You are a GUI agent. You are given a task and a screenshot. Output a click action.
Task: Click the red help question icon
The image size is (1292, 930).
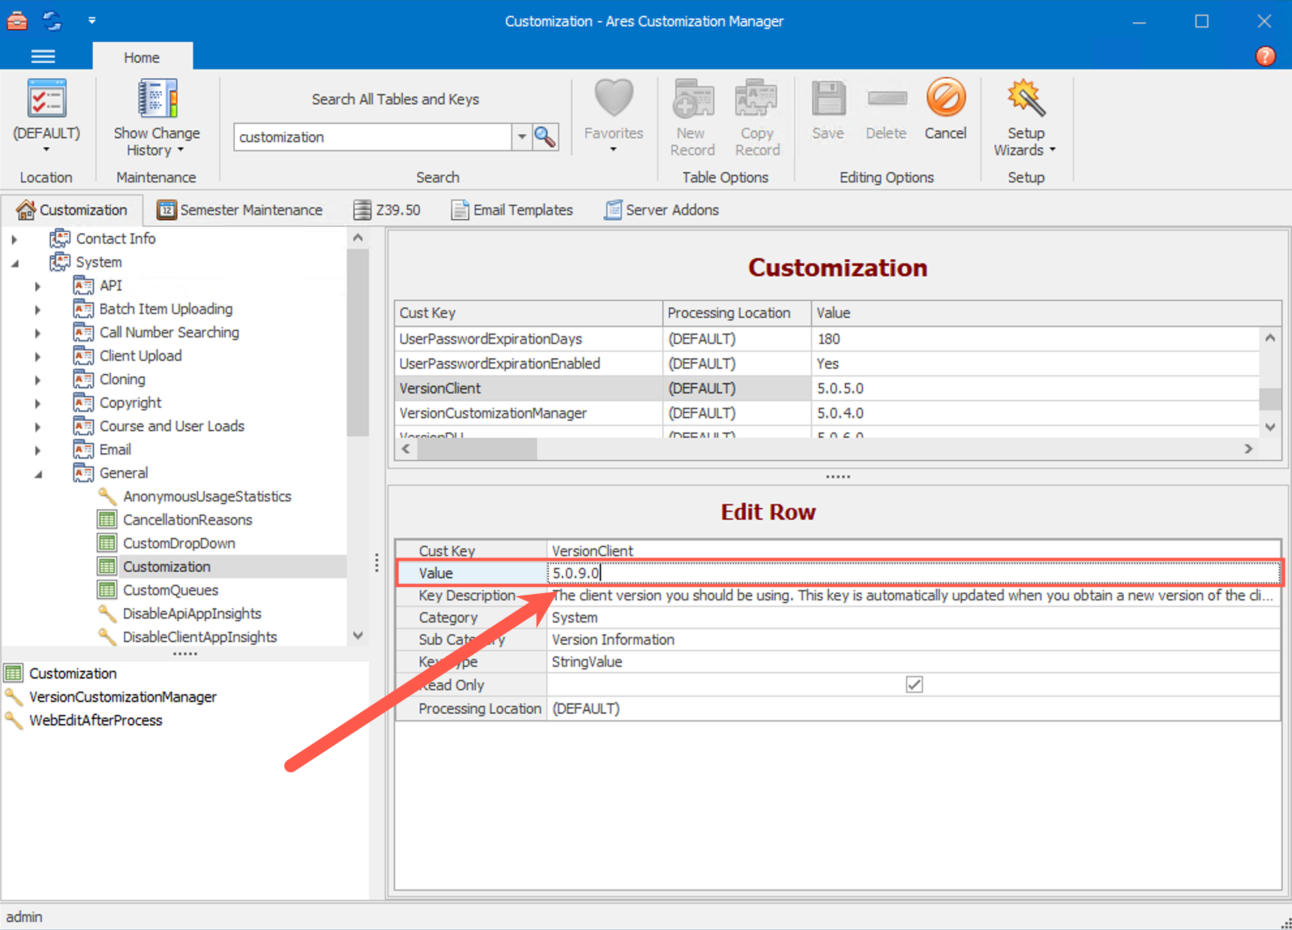(1265, 57)
